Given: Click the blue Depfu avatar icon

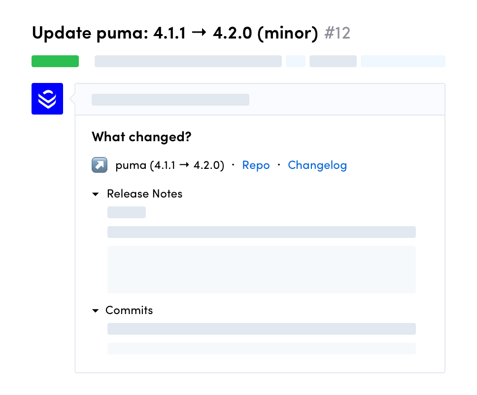Looking at the screenshot, I should [x=47, y=99].
